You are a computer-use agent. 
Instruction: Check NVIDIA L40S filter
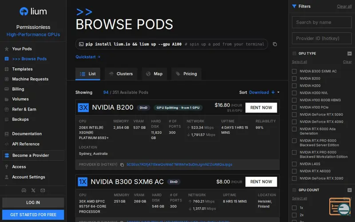tap(294, 164)
